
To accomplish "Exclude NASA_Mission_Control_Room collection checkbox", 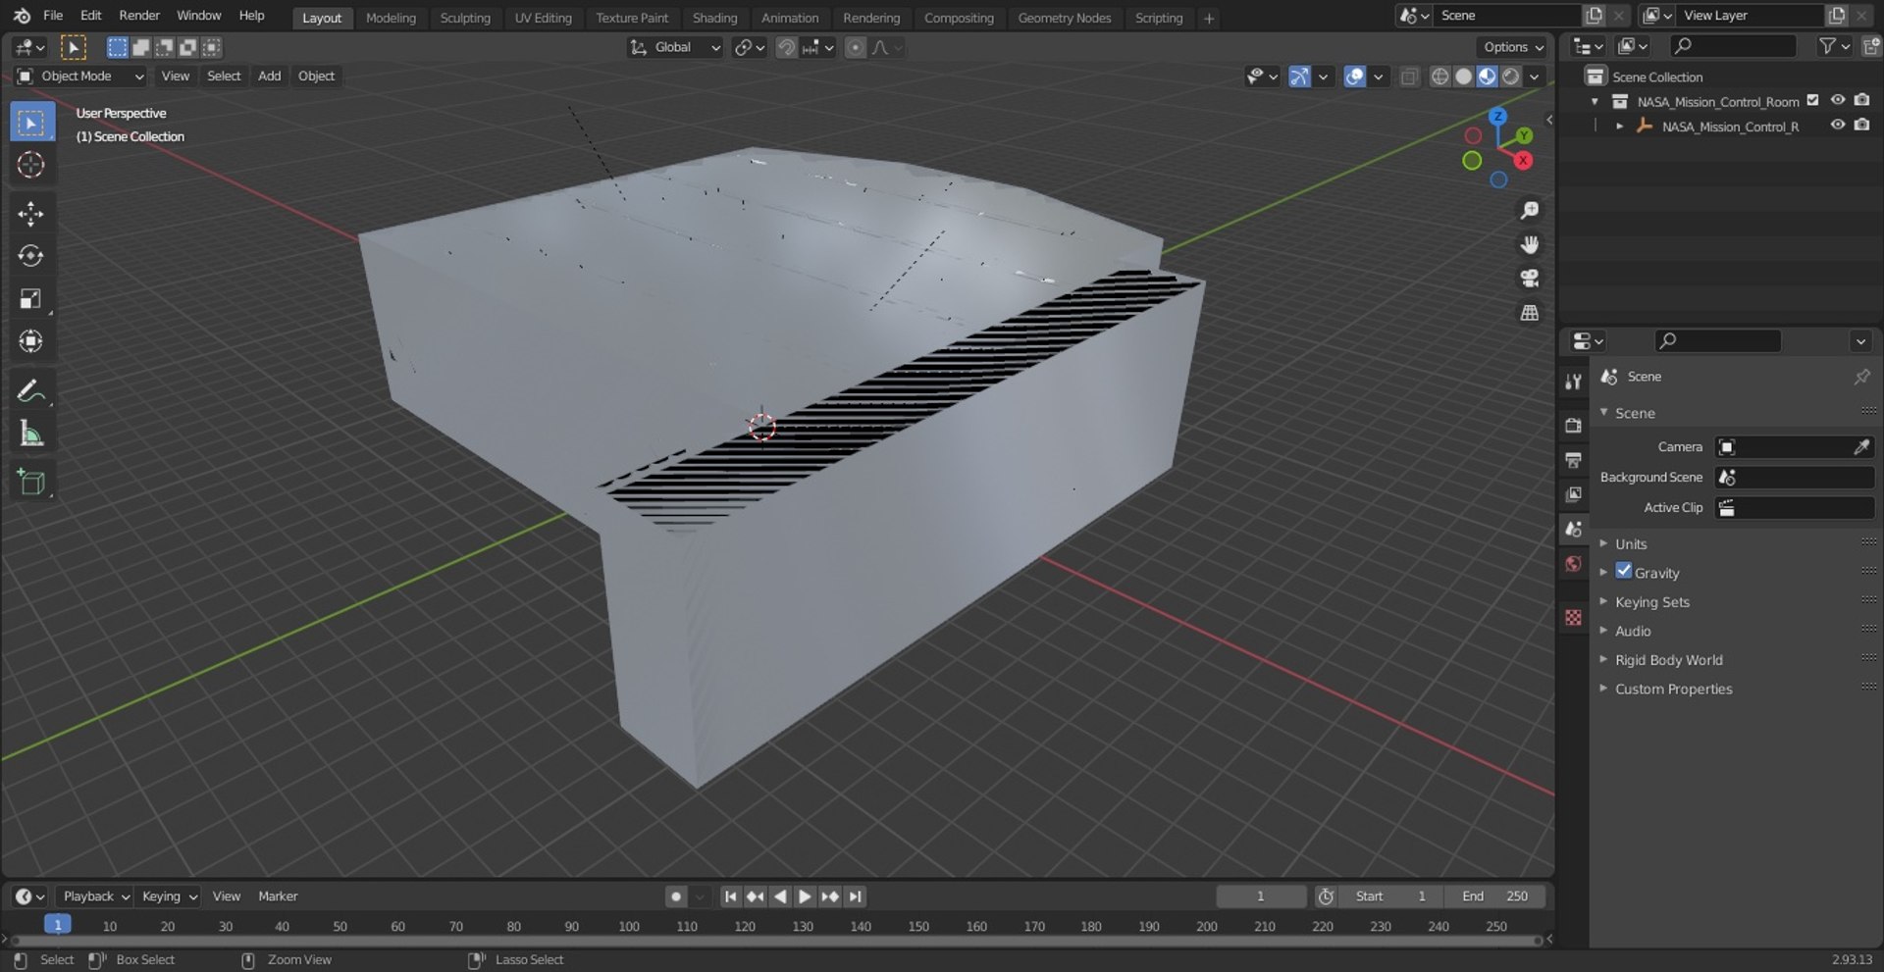I will coord(1812,100).
